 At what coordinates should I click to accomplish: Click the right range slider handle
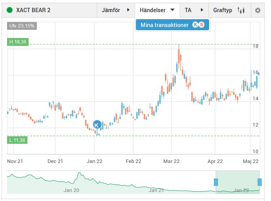(259, 182)
